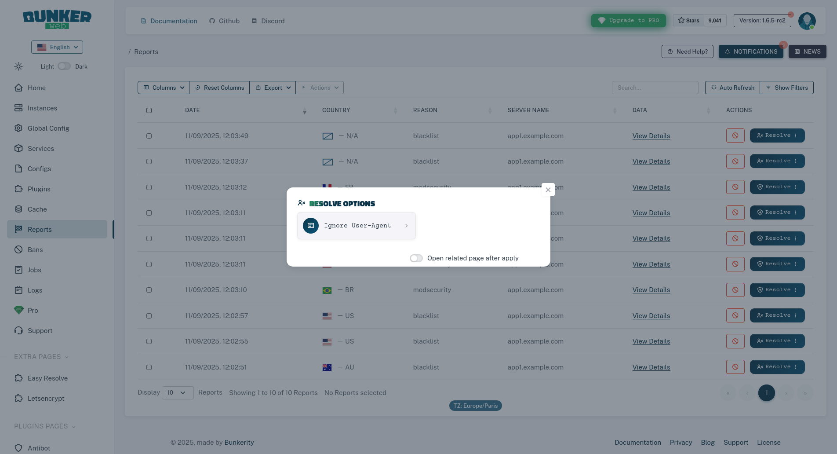Click the block icon on the first report row

[735, 135]
